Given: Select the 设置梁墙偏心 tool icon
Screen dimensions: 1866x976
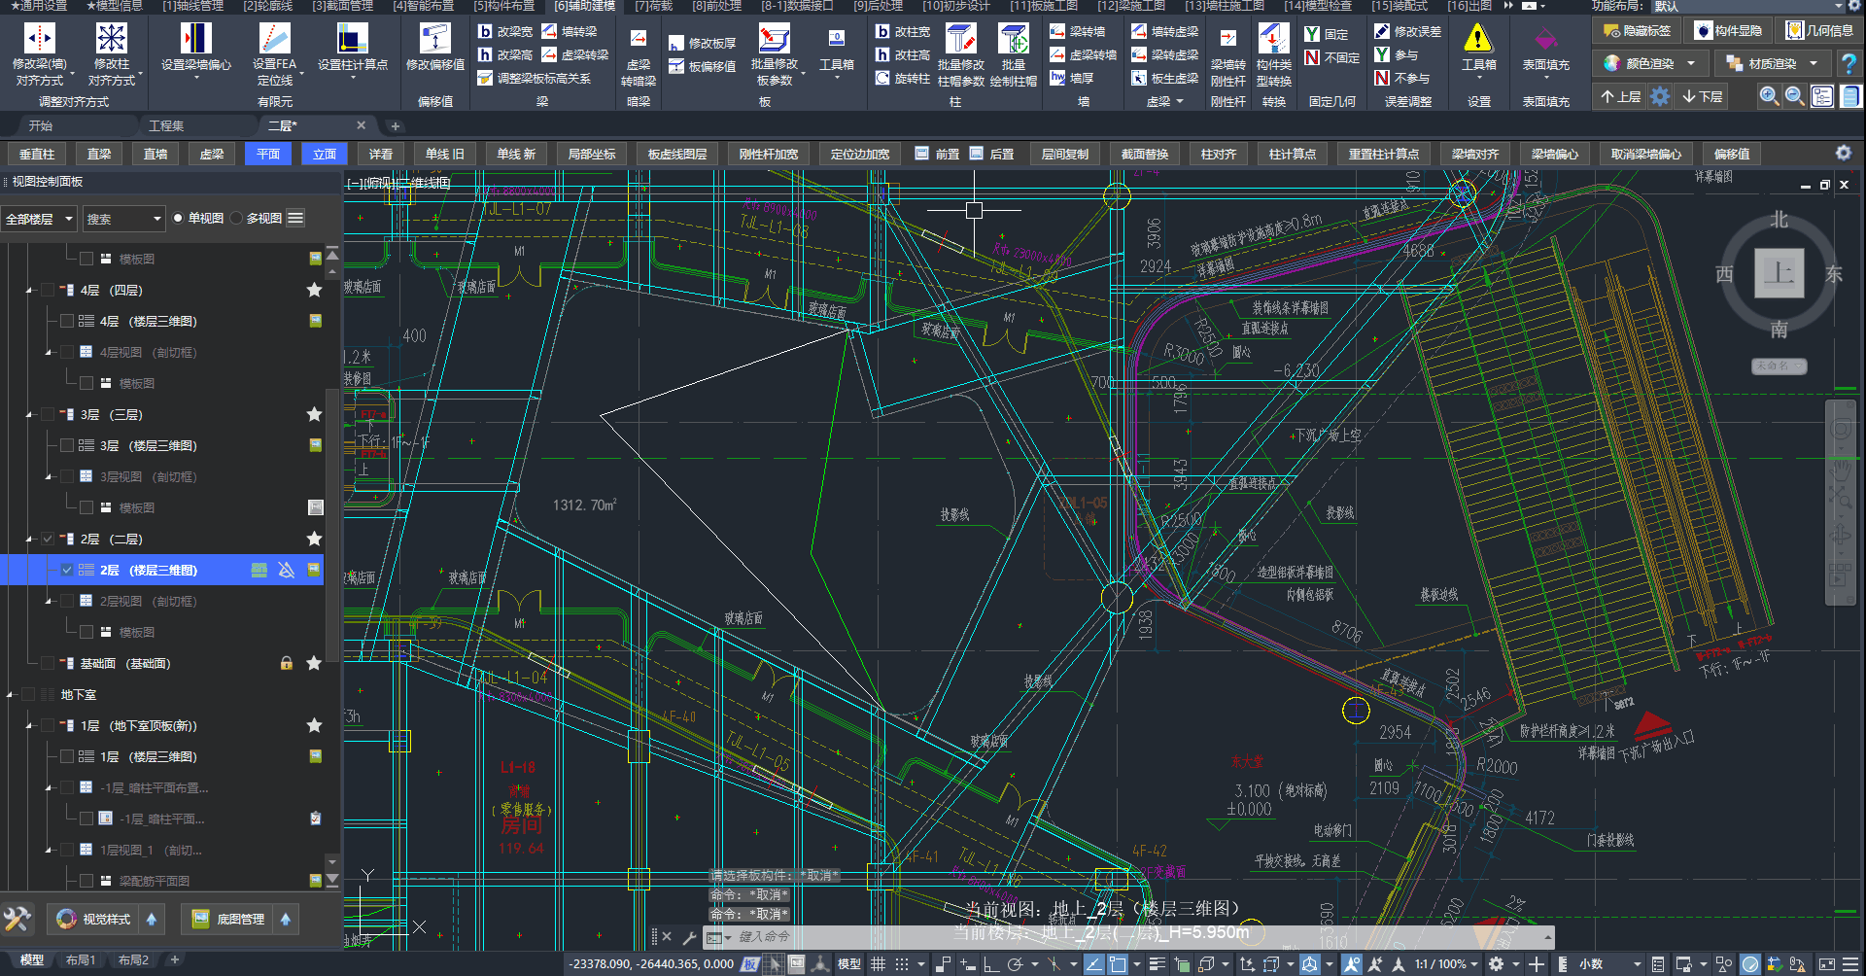Looking at the screenshot, I should [196, 39].
